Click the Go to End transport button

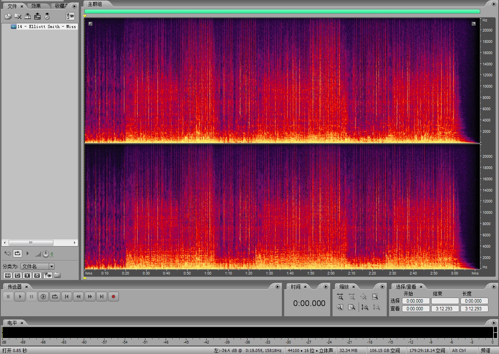(x=102, y=297)
